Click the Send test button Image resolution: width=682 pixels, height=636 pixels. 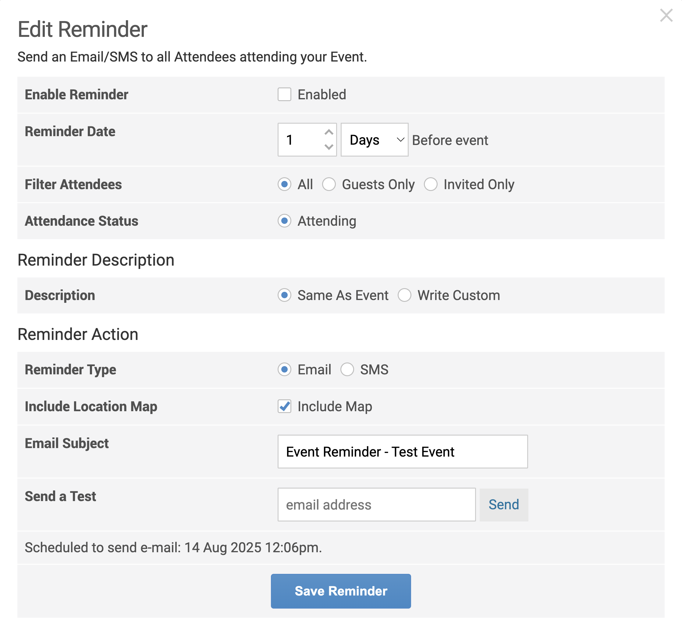[x=504, y=505]
